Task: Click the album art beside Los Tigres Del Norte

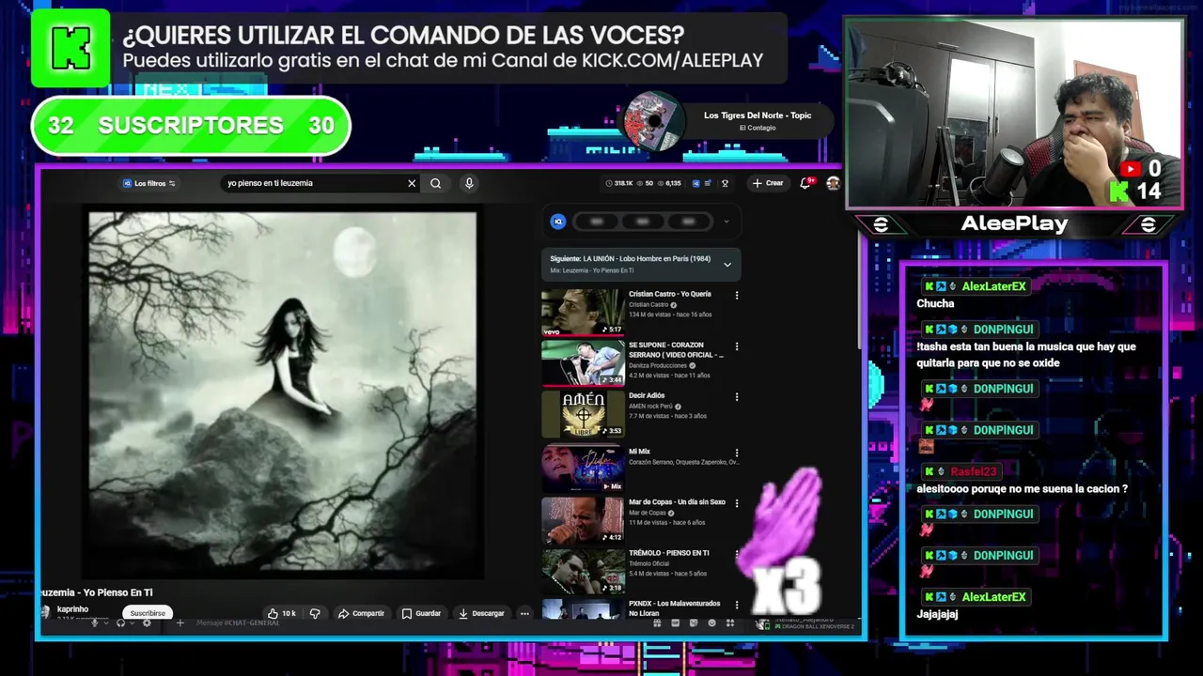Action: (652, 120)
